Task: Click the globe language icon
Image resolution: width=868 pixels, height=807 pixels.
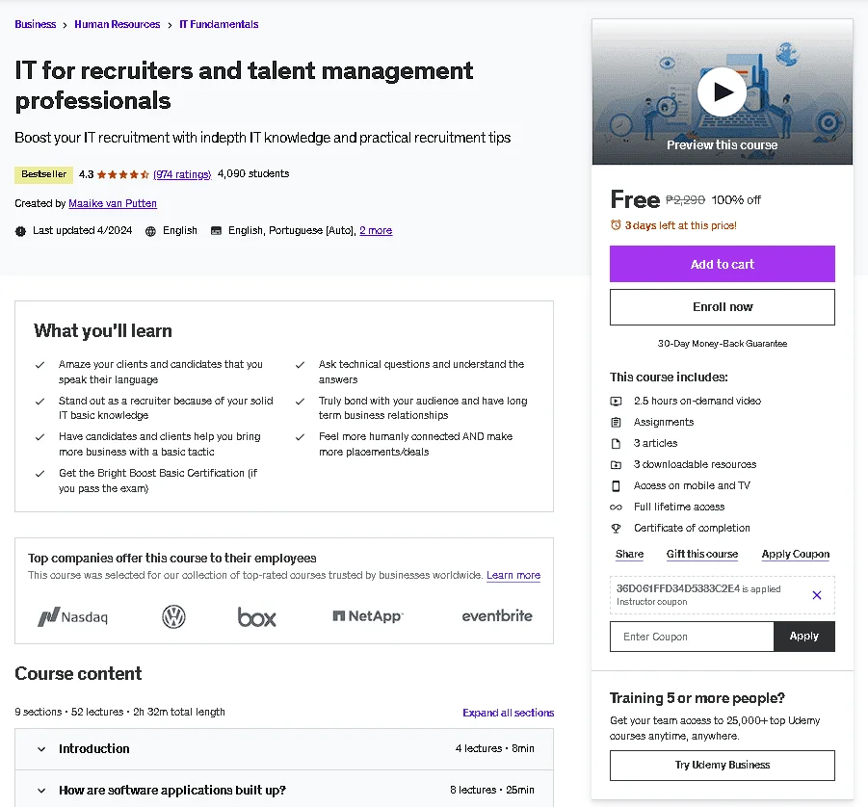Action: pos(150,231)
